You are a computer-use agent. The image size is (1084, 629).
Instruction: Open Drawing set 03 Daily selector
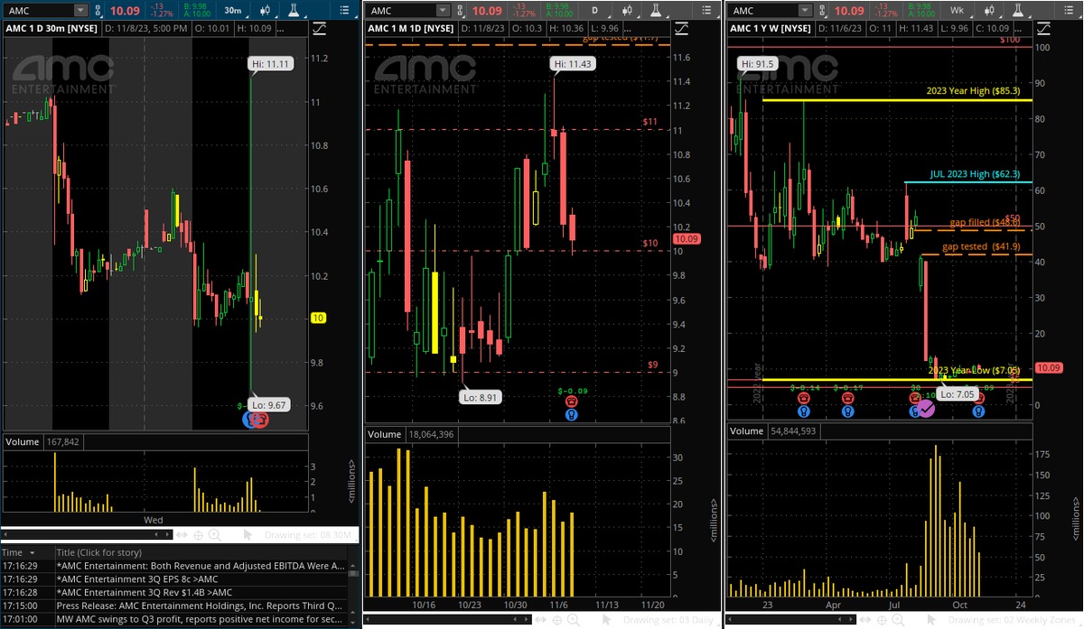coord(668,620)
